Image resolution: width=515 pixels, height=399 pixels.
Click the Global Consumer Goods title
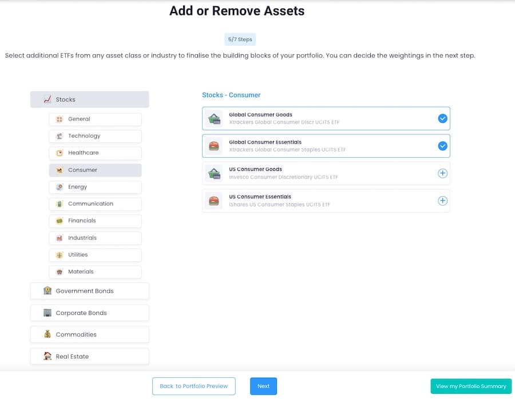click(x=260, y=115)
